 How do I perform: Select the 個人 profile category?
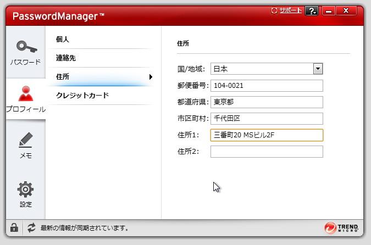(x=101, y=39)
